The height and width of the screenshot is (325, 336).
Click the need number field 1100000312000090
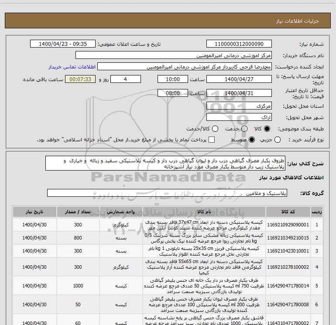239,44
